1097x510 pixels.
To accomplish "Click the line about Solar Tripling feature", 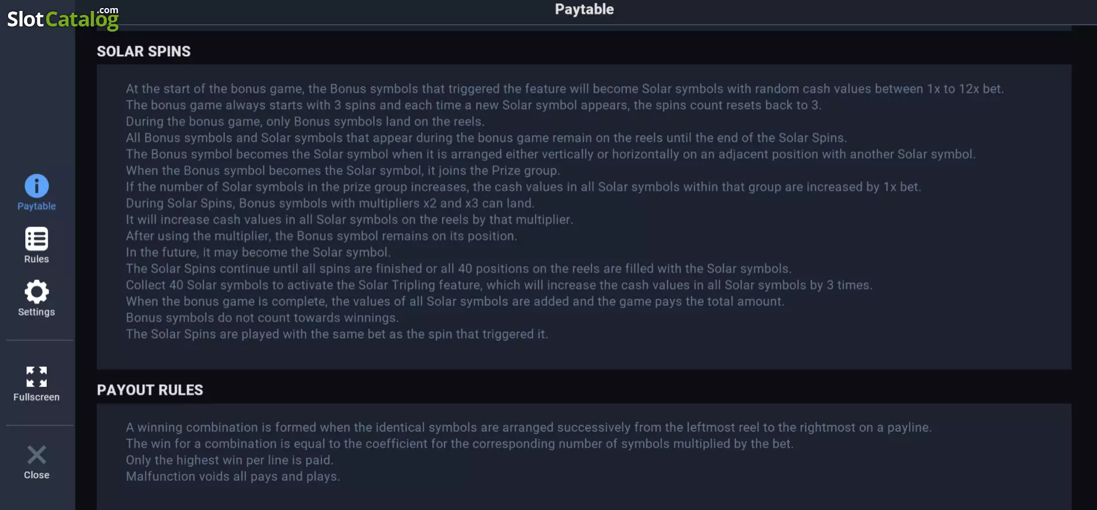I will [x=499, y=285].
